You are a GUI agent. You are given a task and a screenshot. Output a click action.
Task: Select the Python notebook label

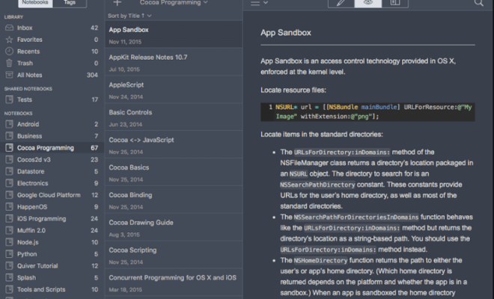point(27,254)
